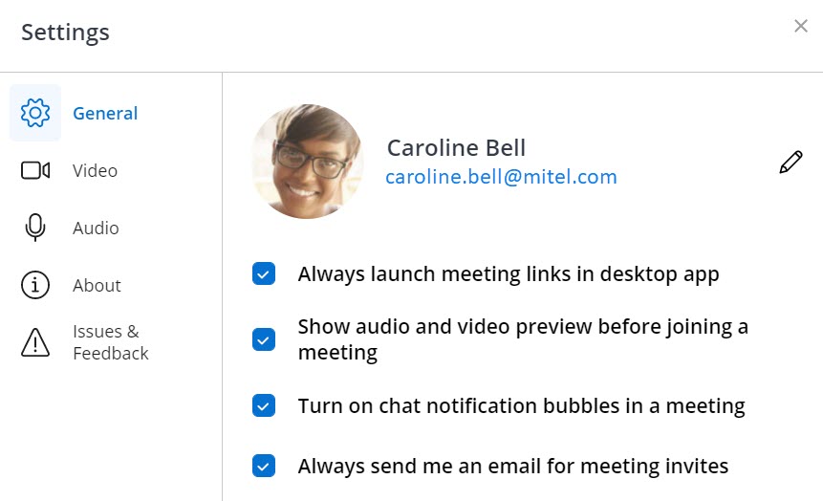Click the Caroline Bell name text
The height and width of the screenshot is (501, 823).
pyautogui.click(x=456, y=148)
